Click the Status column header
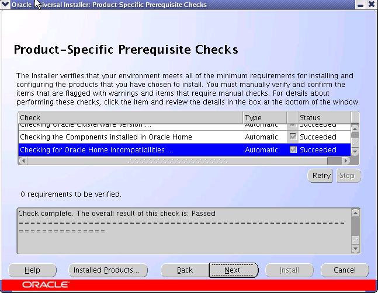 pos(325,118)
